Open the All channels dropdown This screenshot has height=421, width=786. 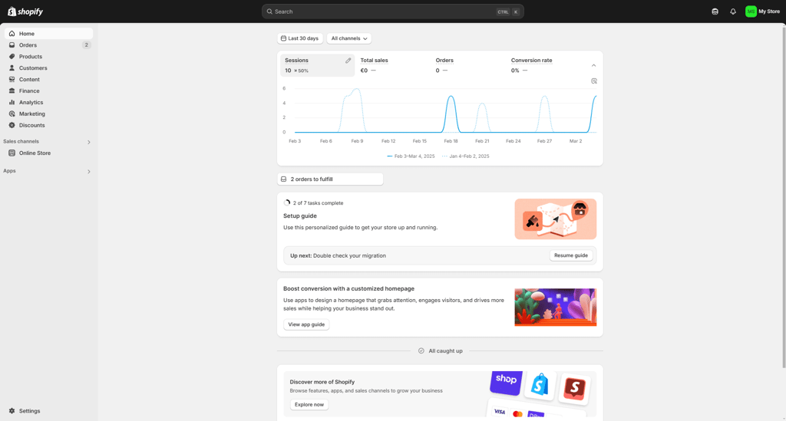point(349,38)
